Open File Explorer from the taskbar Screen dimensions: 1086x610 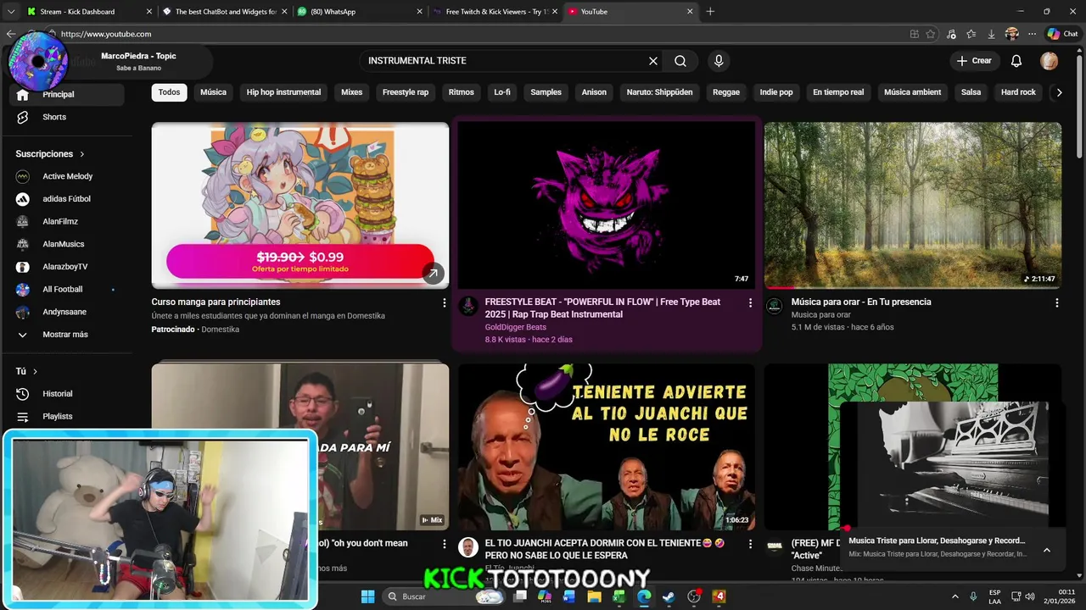pos(594,596)
